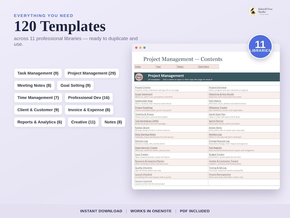Viewport: 290px width, 218px height.
Task: Select the Client & Customer (9) pill
Action: 38,110
